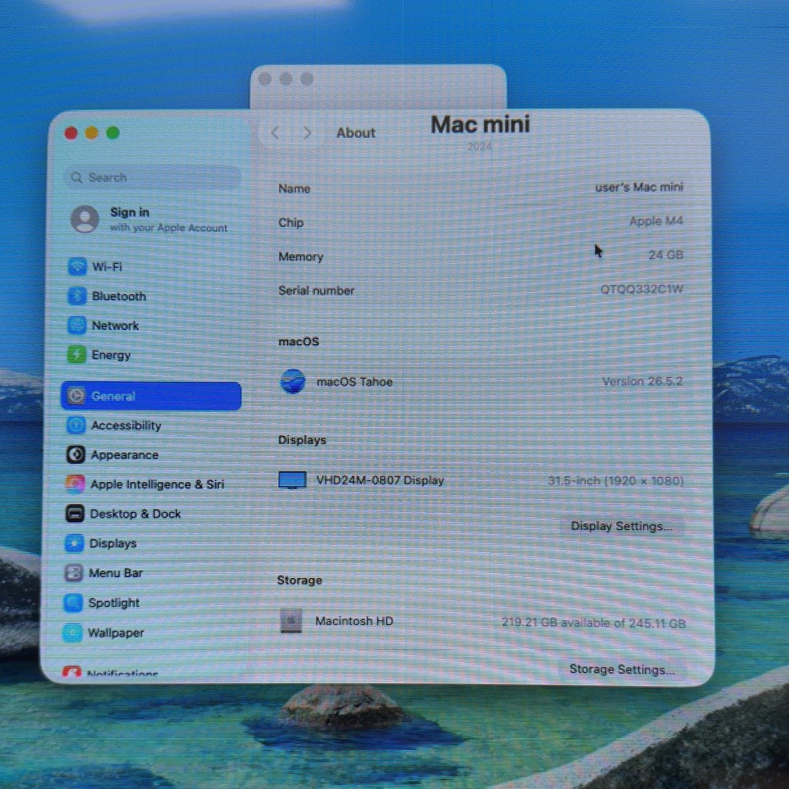The height and width of the screenshot is (789, 789).
Task: Click the user account avatar icon
Action: pyautogui.click(x=85, y=219)
